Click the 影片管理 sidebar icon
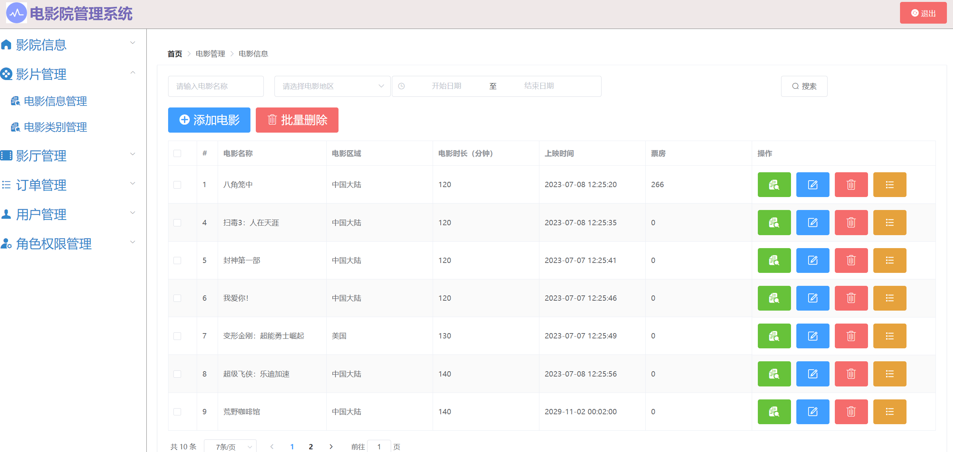Viewport: 953px width, 452px height. 6,74
